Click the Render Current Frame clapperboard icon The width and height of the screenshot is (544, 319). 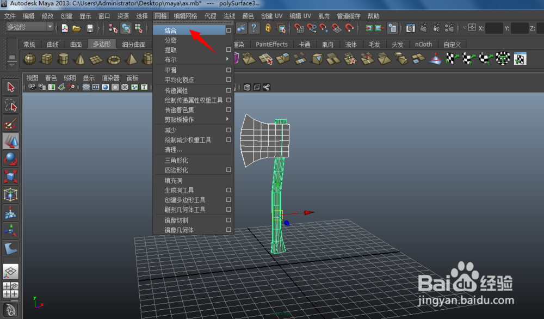[423, 28]
